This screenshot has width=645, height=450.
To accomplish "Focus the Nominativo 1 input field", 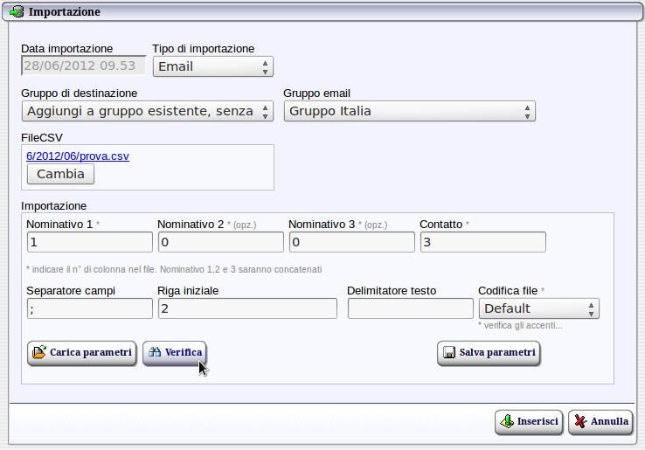I will 89,242.
